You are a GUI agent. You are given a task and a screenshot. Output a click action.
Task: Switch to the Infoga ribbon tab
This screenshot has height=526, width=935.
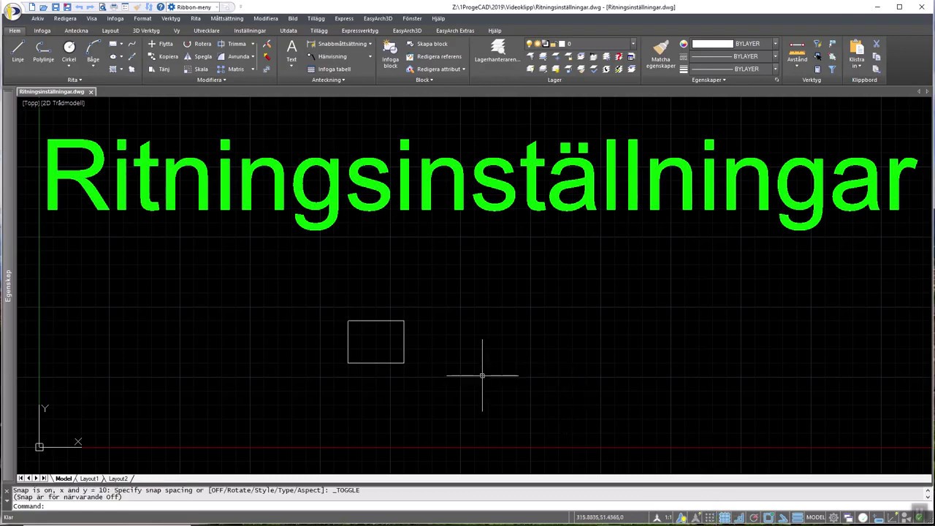click(42, 31)
